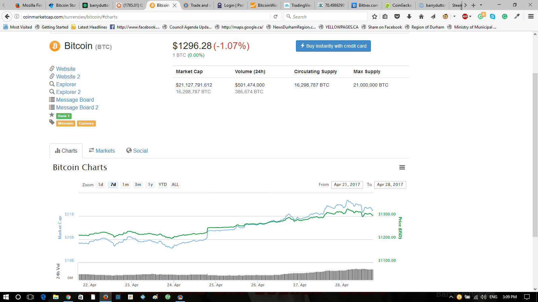Image resolution: width=538 pixels, height=302 pixels.
Task: Switch to the Mozilla Firefox tab
Action: click(x=29, y=5)
